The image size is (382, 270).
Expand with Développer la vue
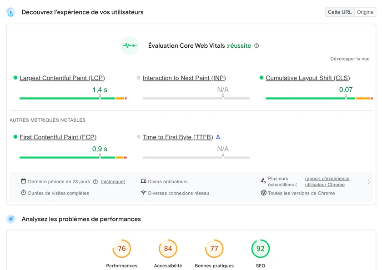pyautogui.click(x=350, y=59)
